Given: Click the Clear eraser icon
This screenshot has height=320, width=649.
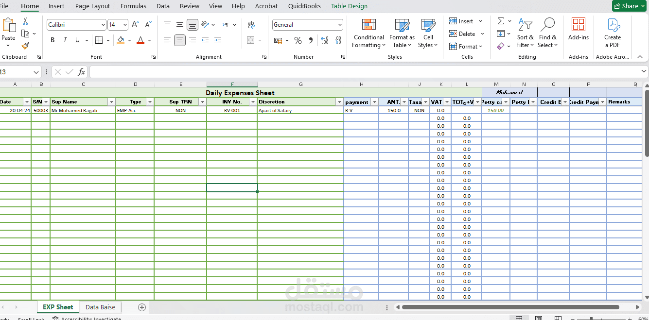Looking at the screenshot, I should click(x=501, y=46).
